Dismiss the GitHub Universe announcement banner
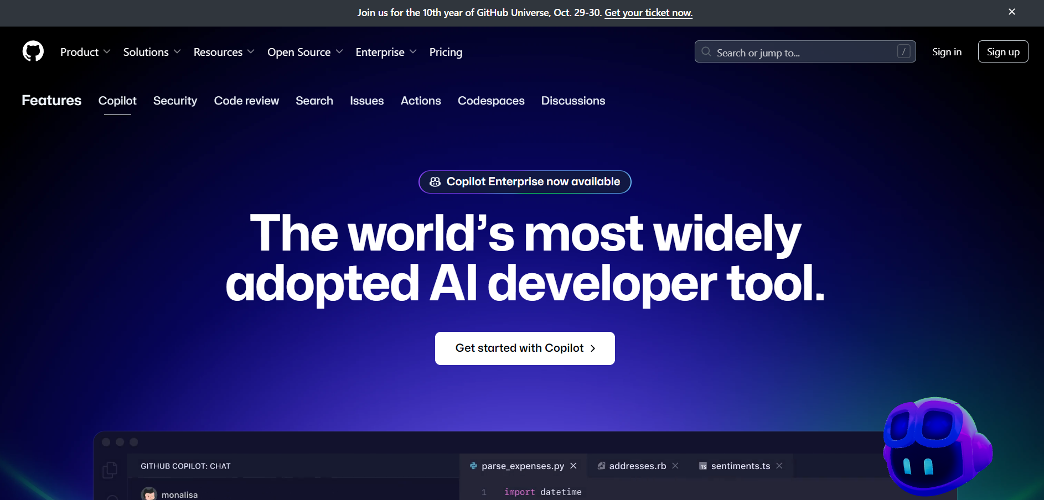Image resolution: width=1044 pixels, height=500 pixels. tap(1011, 12)
